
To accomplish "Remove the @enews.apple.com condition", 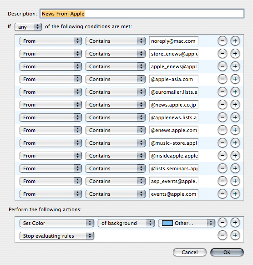I will (x=223, y=130).
